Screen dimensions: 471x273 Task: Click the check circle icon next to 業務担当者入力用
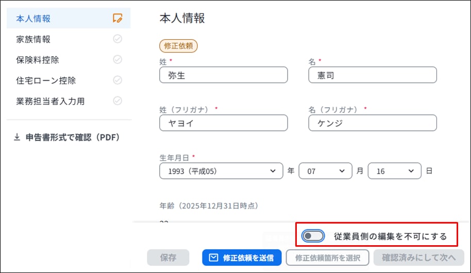tap(117, 101)
